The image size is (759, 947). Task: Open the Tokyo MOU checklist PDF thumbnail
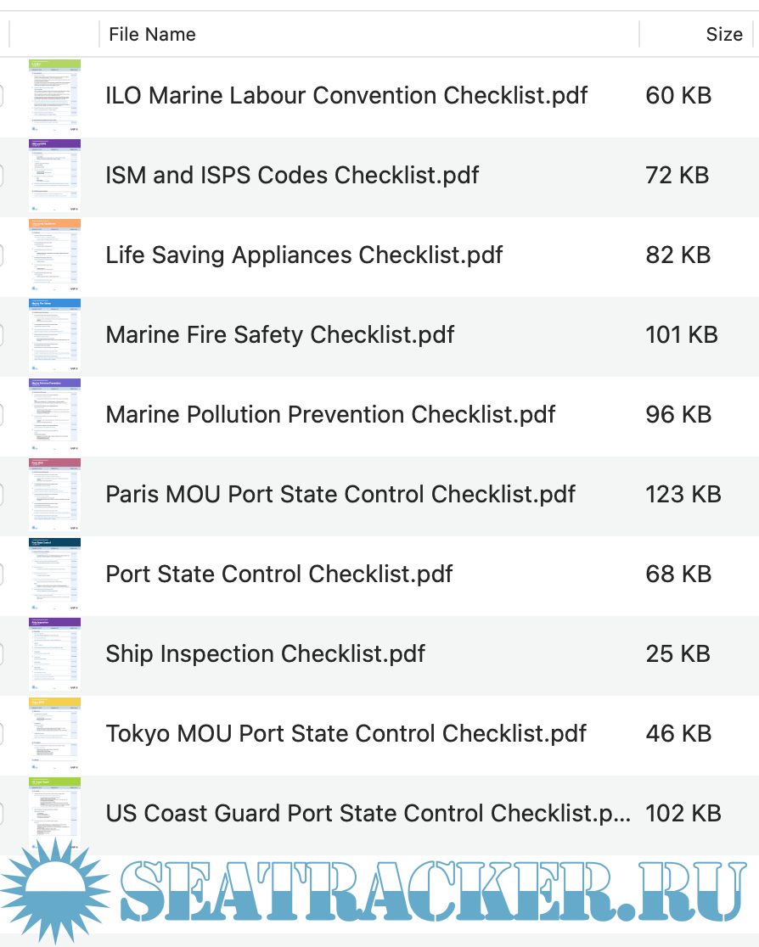point(54,734)
